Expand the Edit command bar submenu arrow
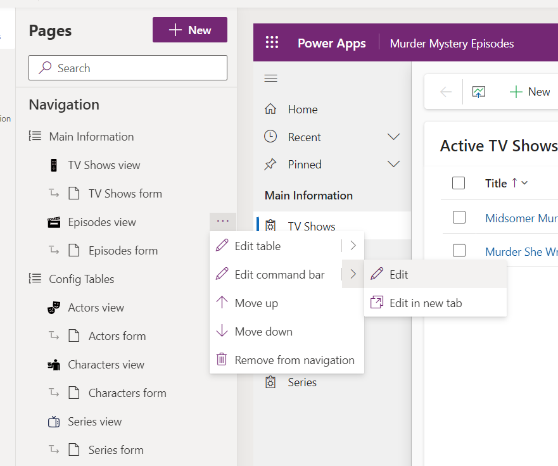The width and height of the screenshot is (558, 466). click(353, 274)
